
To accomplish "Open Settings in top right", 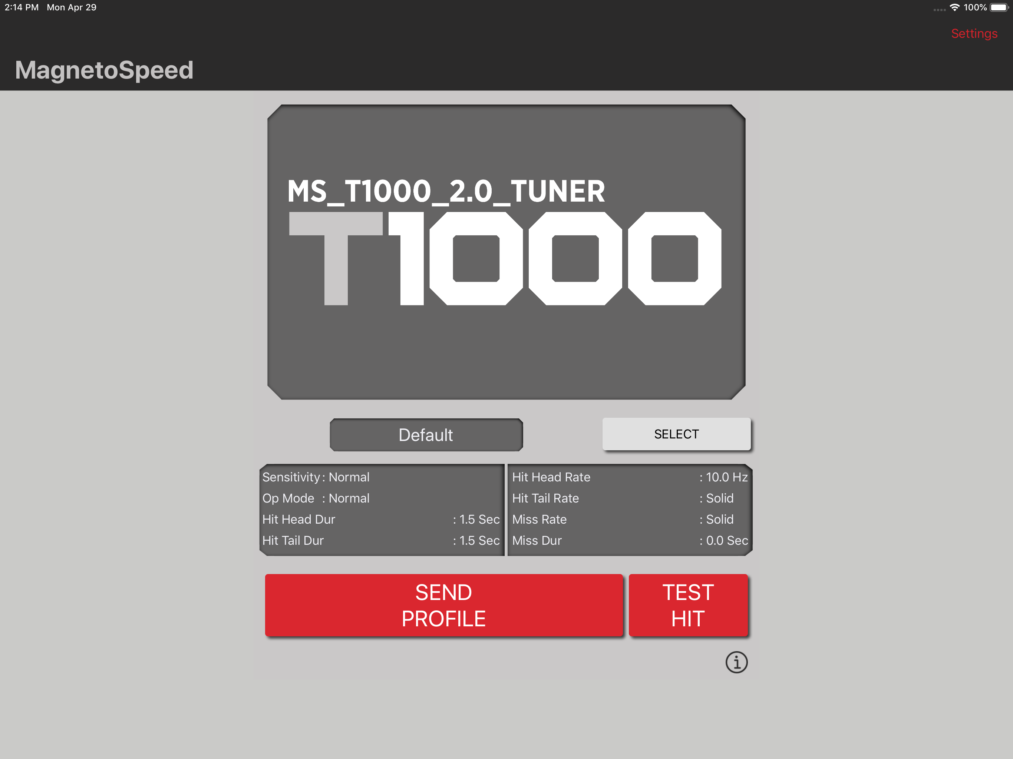I will point(974,33).
